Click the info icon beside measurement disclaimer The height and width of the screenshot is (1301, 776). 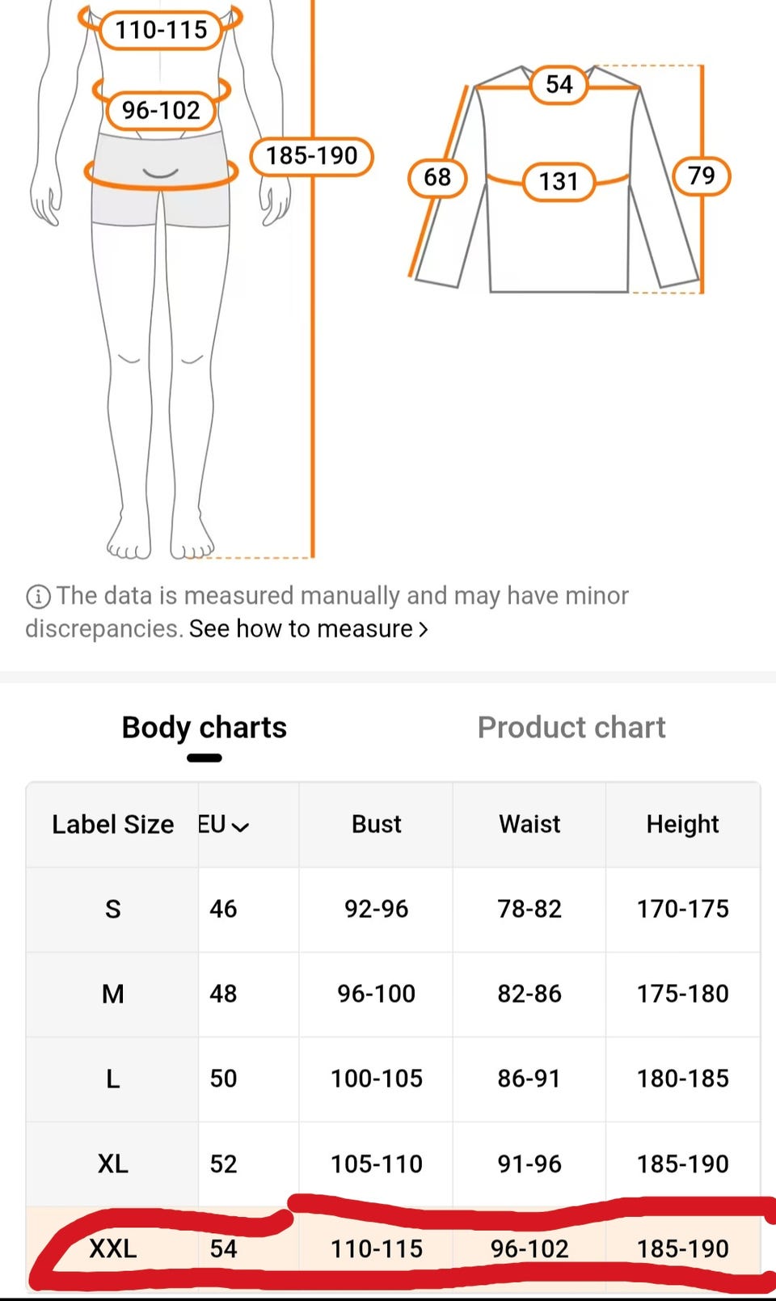point(38,597)
